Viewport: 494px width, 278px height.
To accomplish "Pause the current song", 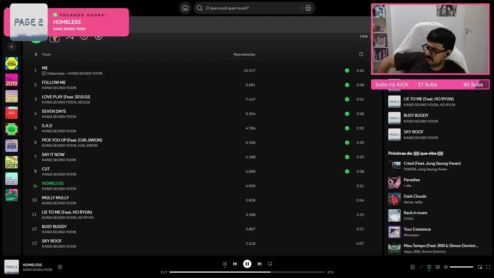I will coord(247,264).
